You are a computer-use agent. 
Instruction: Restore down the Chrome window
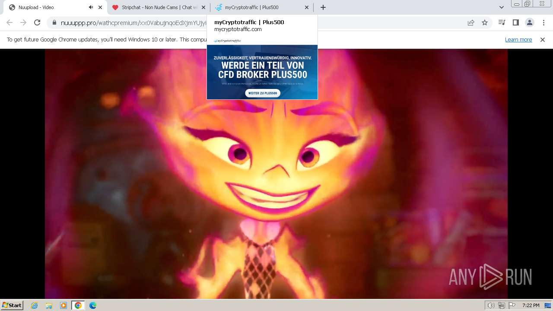[x=527, y=4]
